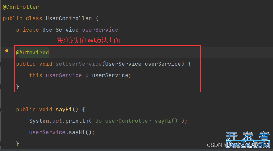273x151 pixels.
Task: Click the @Controller annotation
Action: point(21,7)
